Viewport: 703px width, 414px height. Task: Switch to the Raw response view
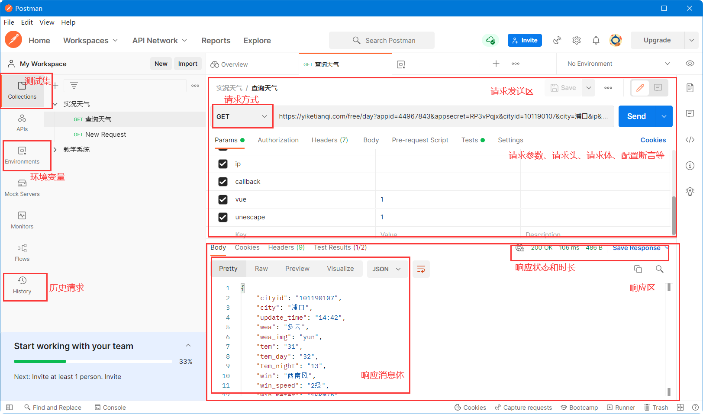(261, 269)
